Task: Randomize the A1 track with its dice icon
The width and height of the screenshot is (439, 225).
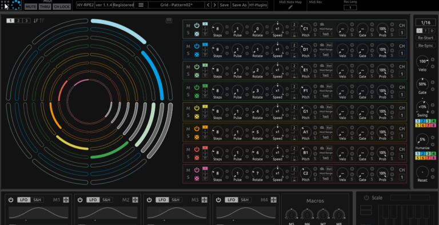Action: [197, 137]
